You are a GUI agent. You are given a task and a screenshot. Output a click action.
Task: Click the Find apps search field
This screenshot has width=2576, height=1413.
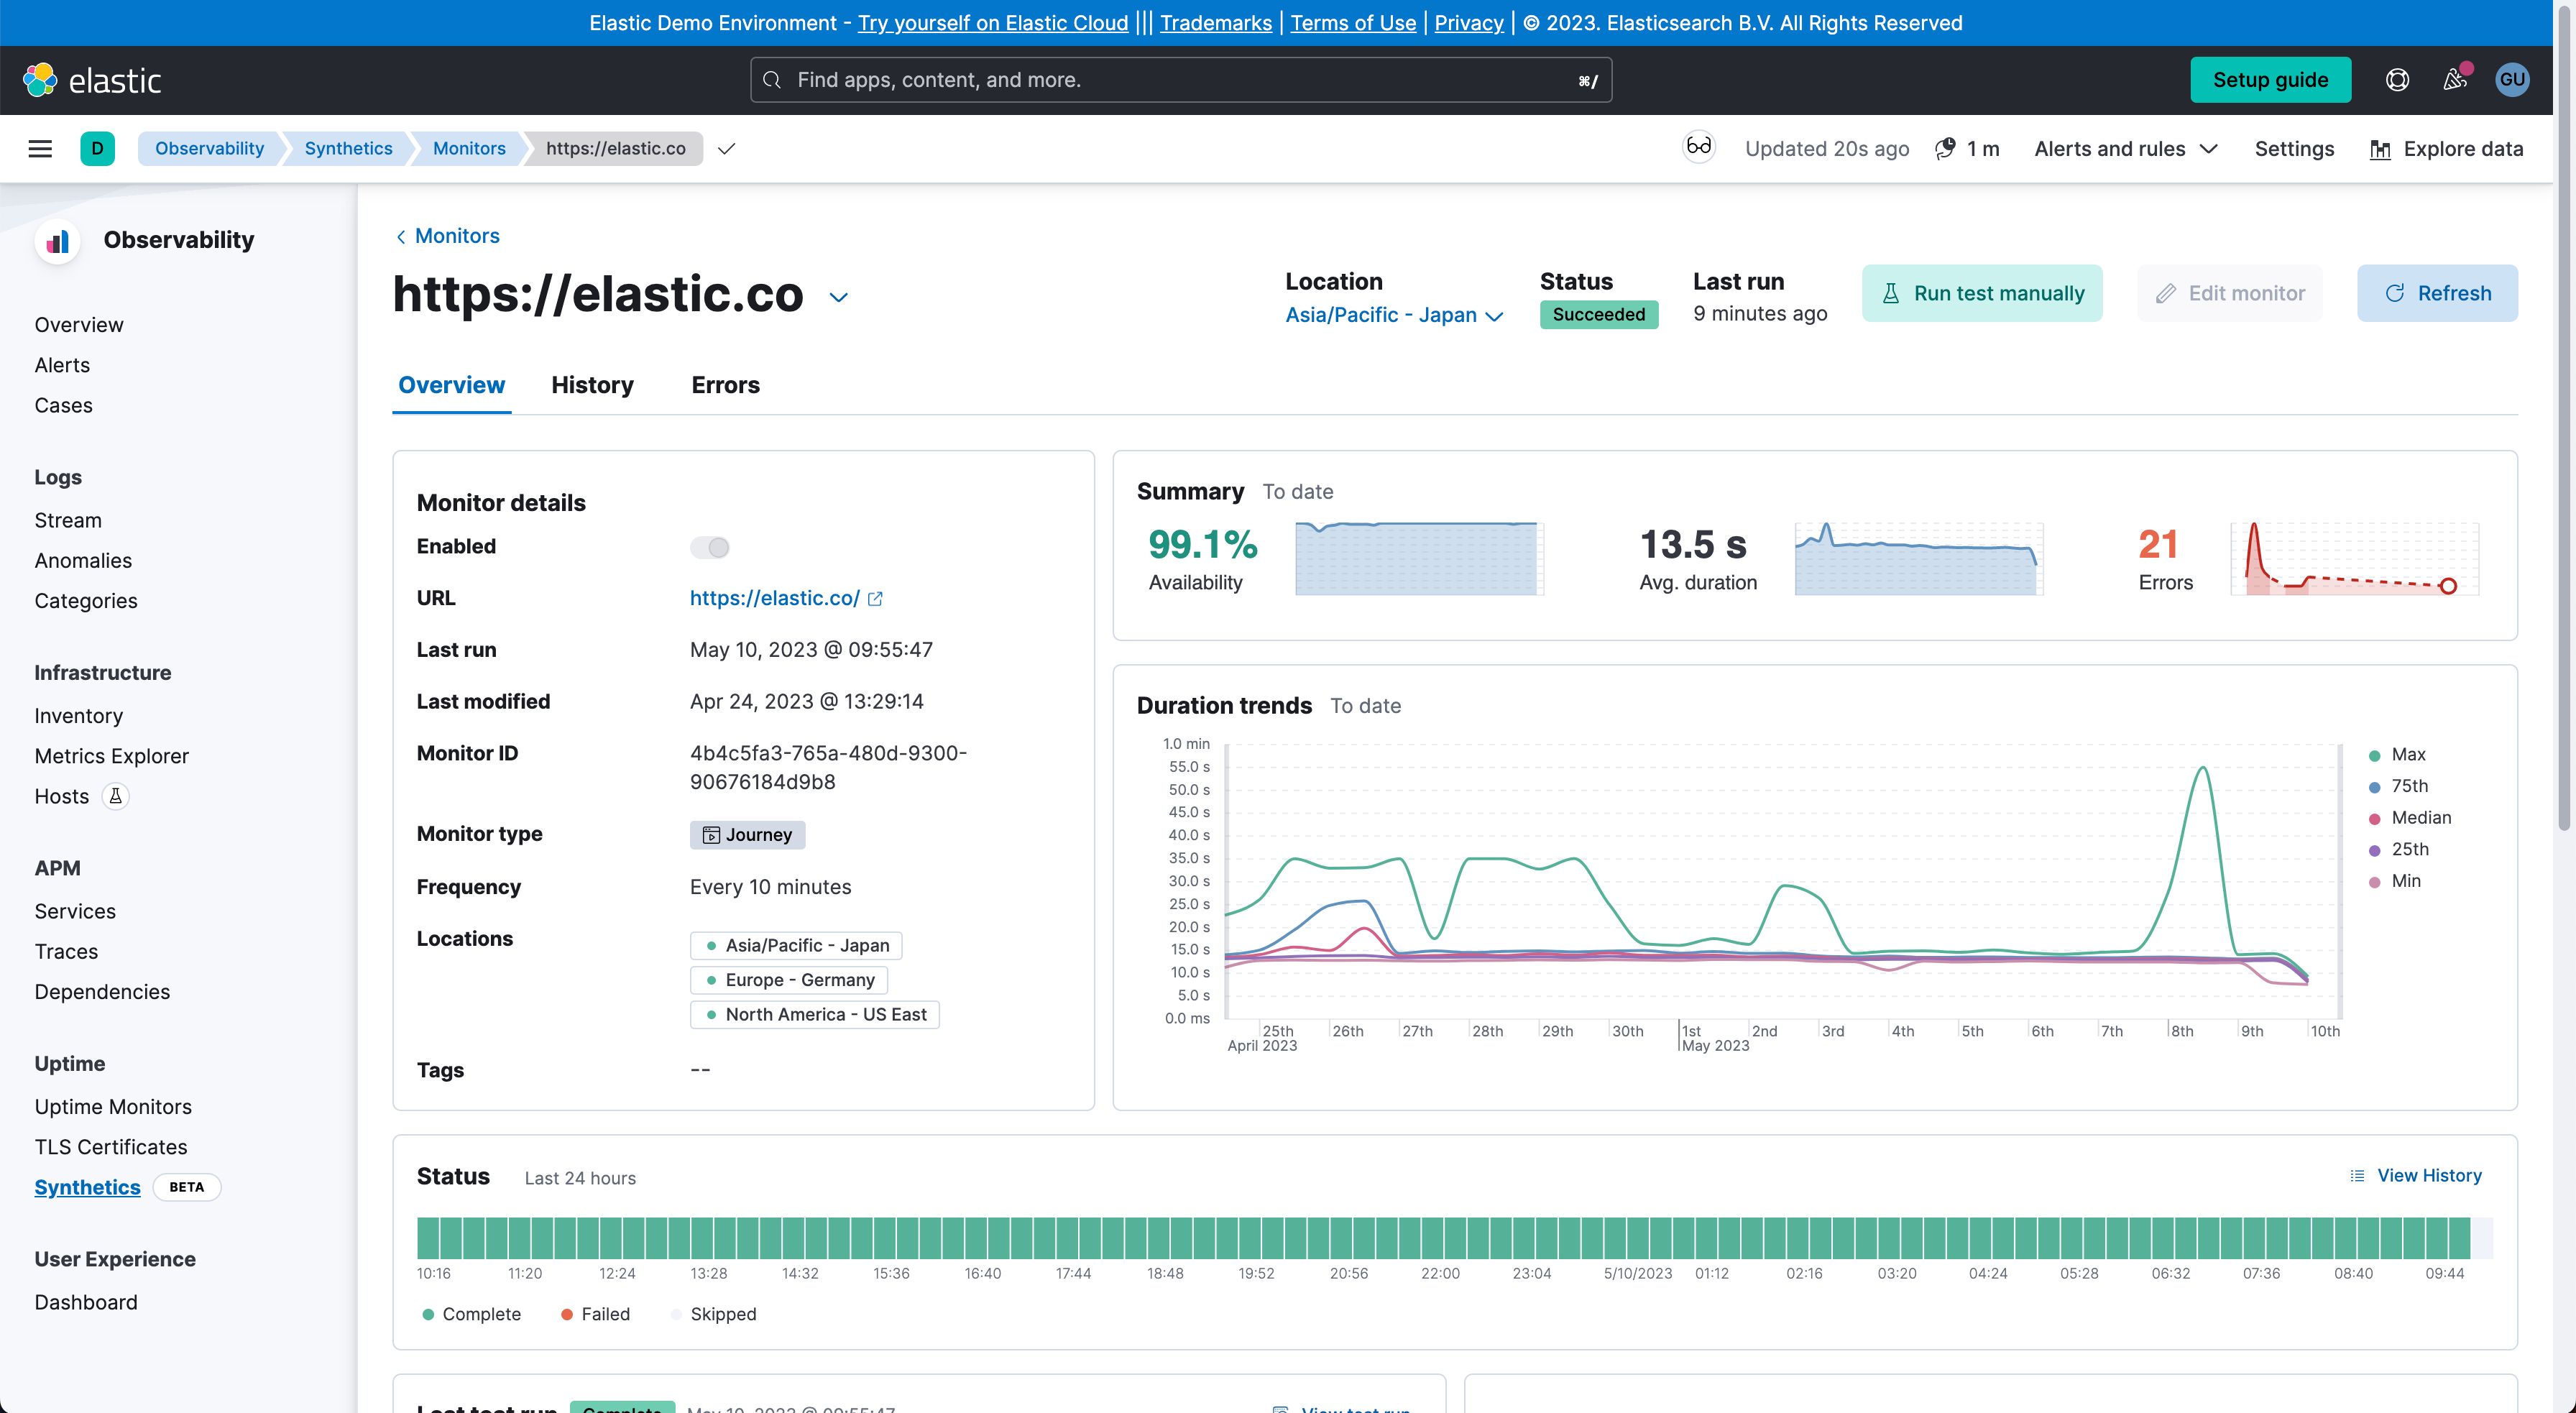tap(1180, 80)
